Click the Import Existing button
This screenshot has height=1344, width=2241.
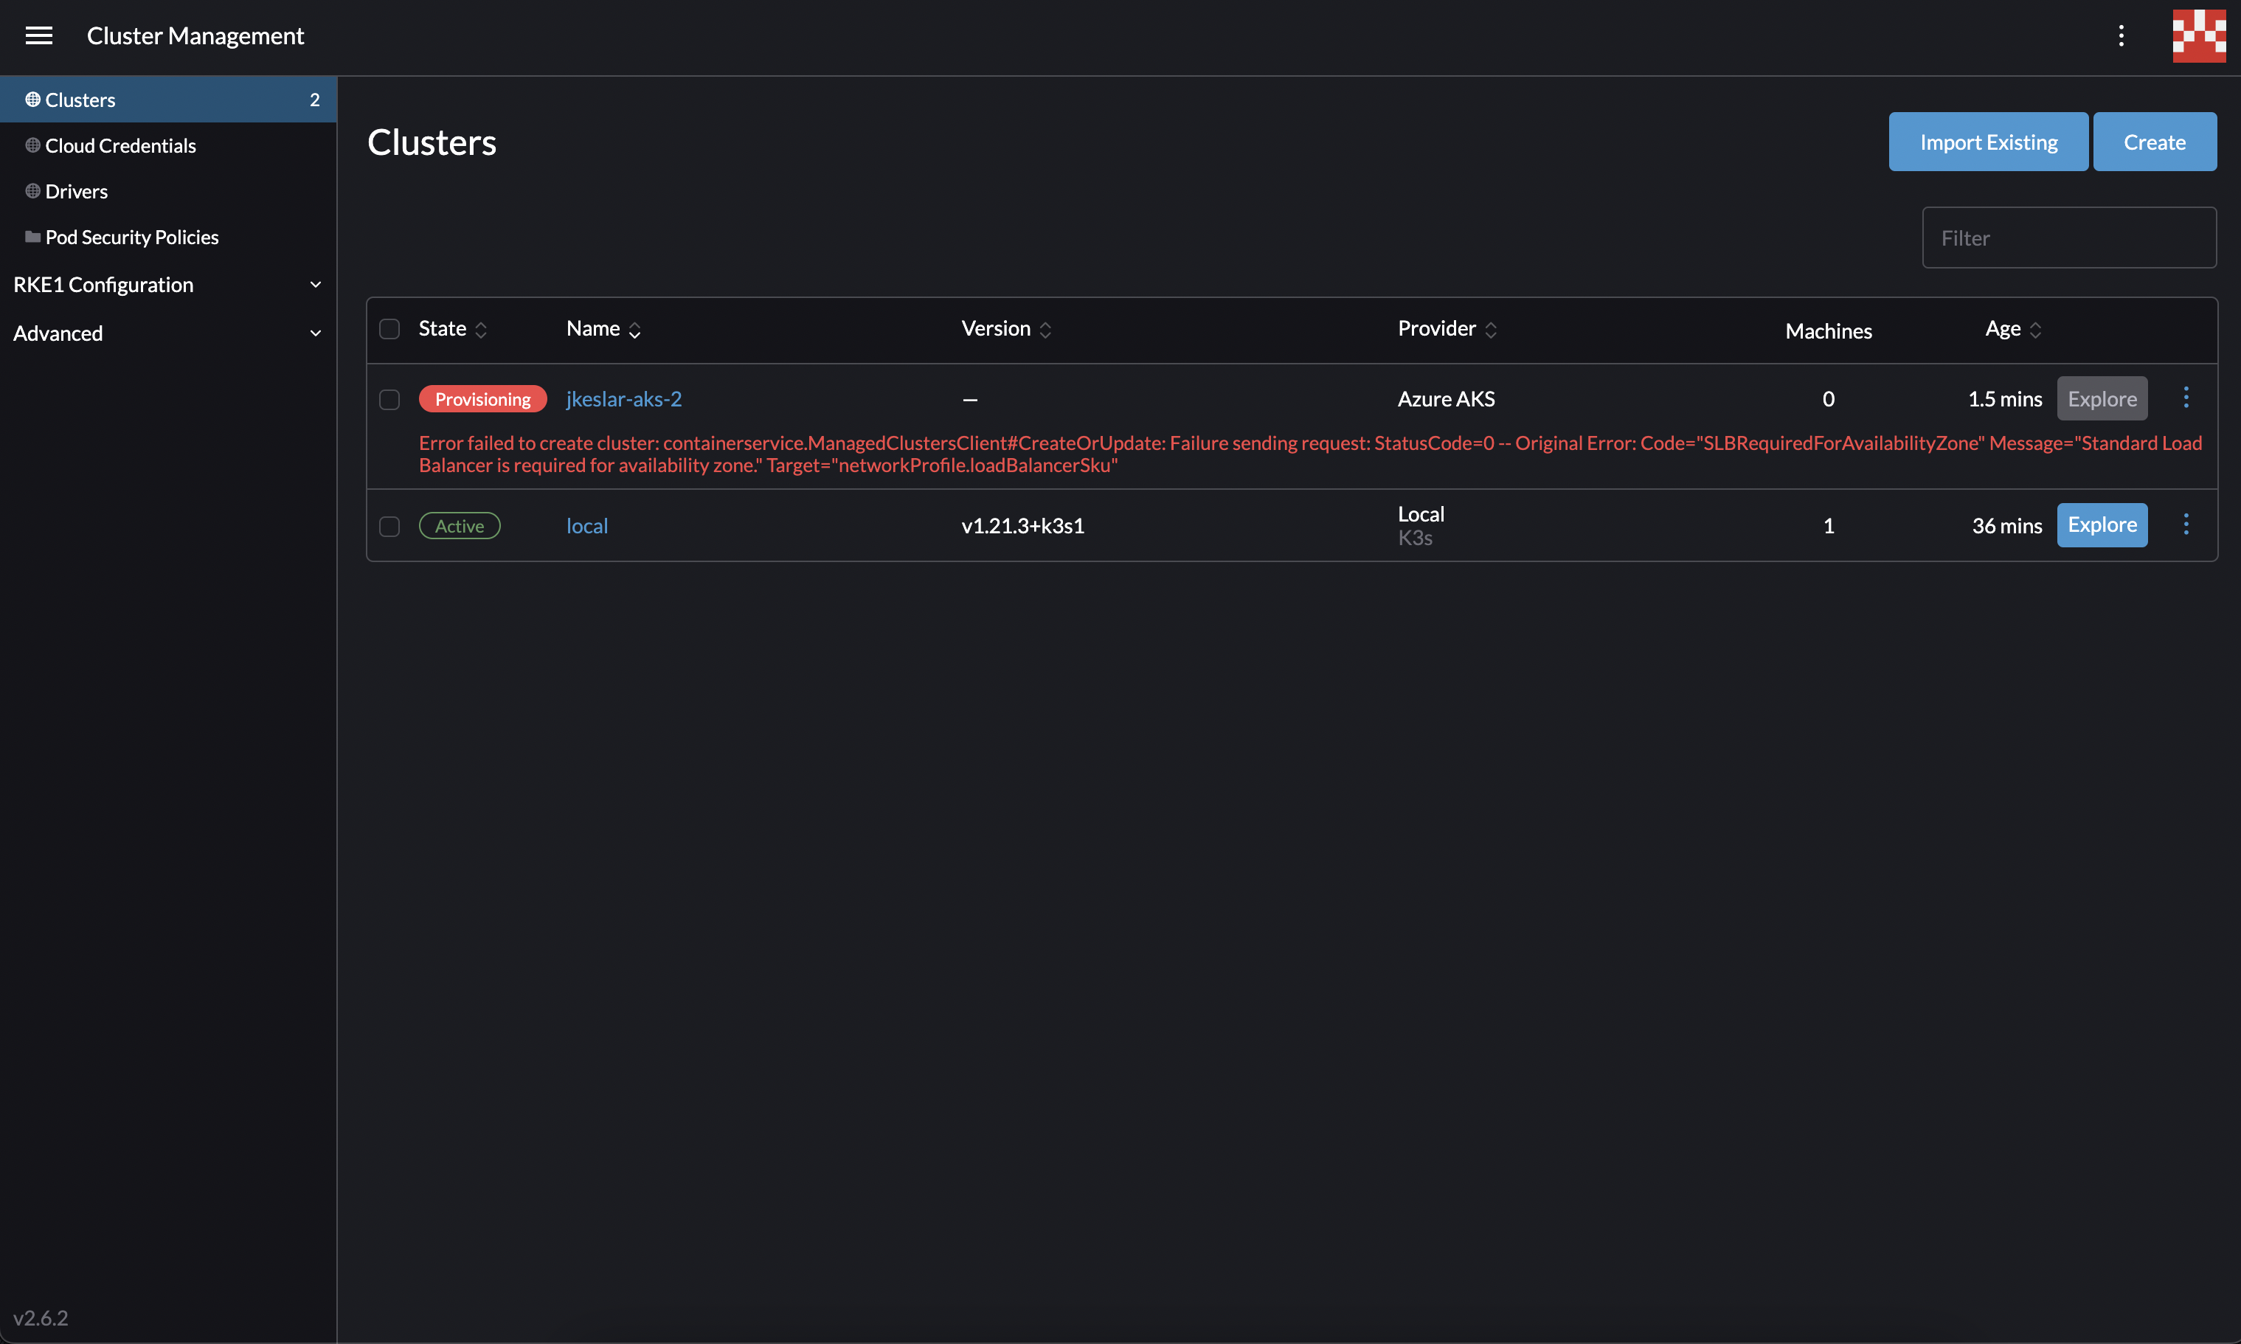tap(1987, 142)
